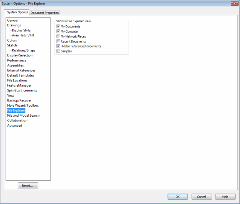
Task: Open Help for this dialog
Action: click(225, 197)
